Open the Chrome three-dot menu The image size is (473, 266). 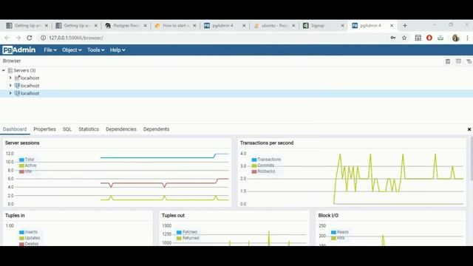(x=467, y=38)
